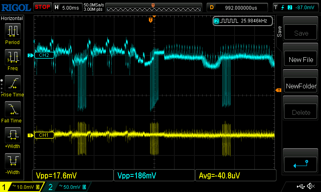The height and width of the screenshot is (192, 321).
Task: Select the +Width measurement icon
Action: tap(13, 135)
